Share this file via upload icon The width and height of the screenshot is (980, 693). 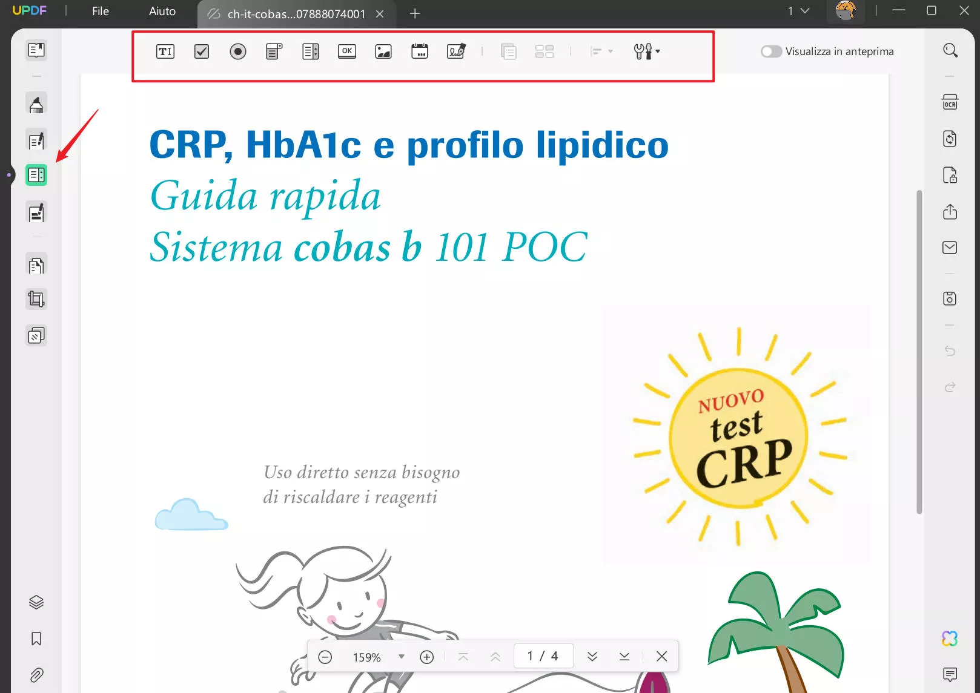[950, 211]
